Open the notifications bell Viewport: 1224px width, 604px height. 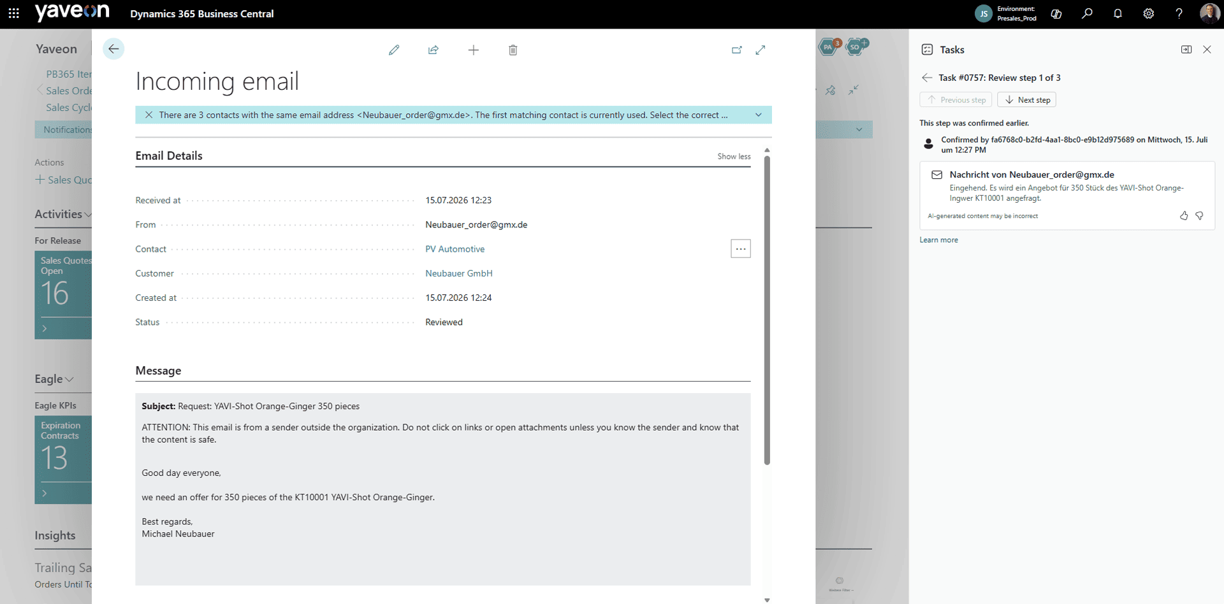click(1118, 13)
